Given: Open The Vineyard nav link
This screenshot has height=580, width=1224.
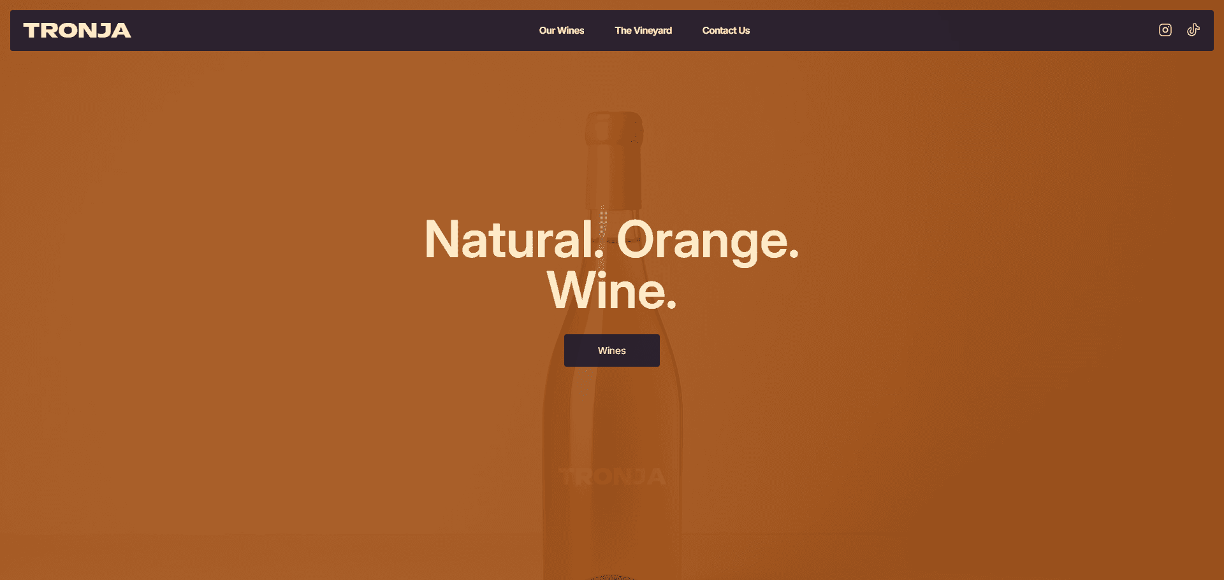Looking at the screenshot, I should click(643, 31).
